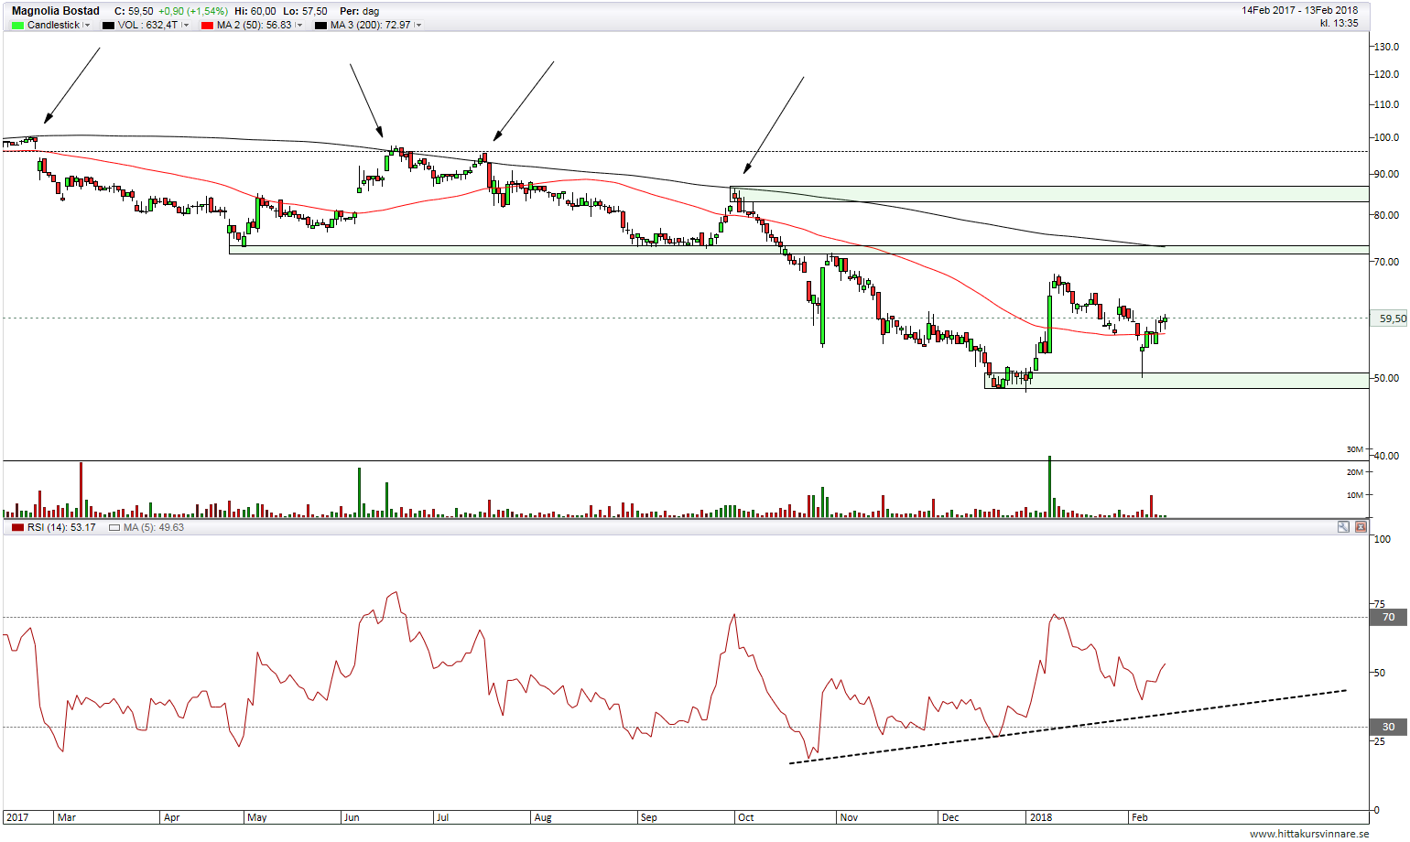
Task: Click the Magnolia Bostad stock title
Action: pos(56,11)
